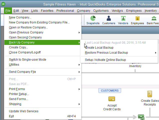Screen dimensions: 159x120
Task: Open the Snapshots icon in toolbar
Action: click(x=93, y=20)
